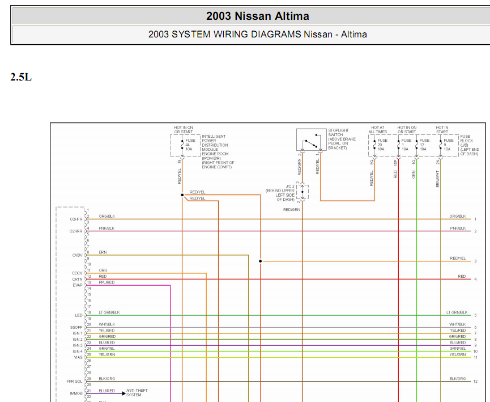Click the "IGN 4" connector label
This screenshot has width=490, height=402.
coord(78,352)
